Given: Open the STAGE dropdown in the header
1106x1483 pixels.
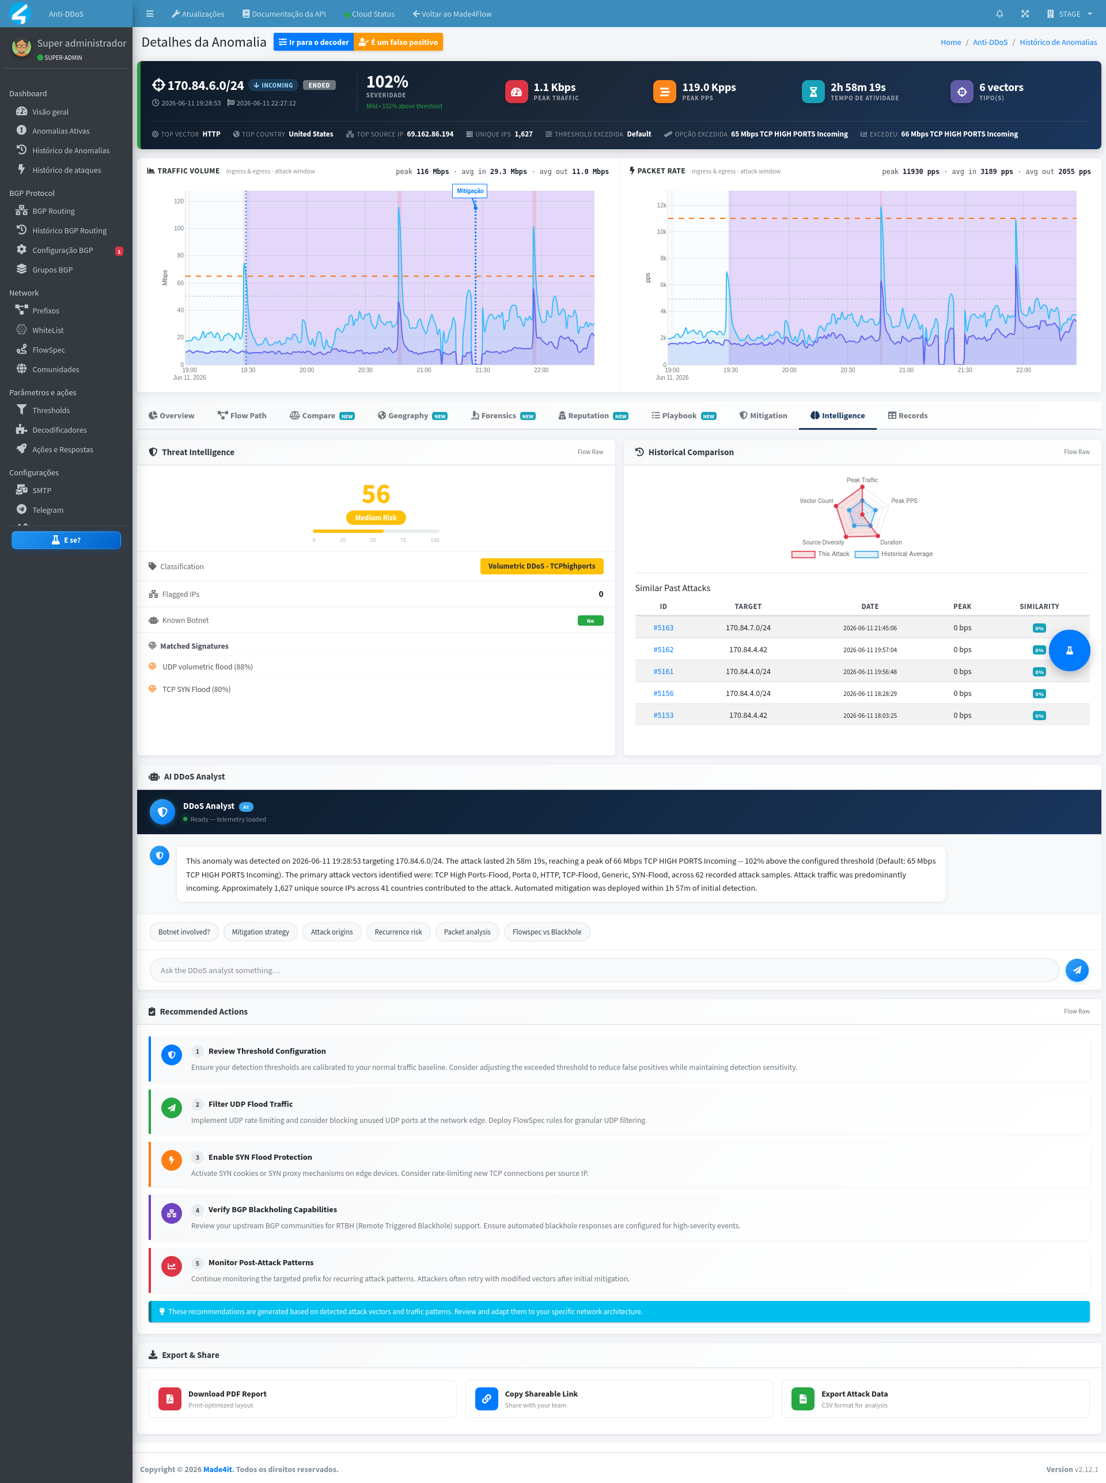Looking at the screenshot, I should [1070, 14].
